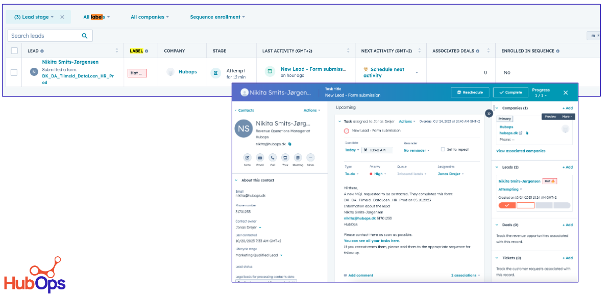This screenshot has height=295, width=610.
Task: Copy hubops.dk domain with the copy icon
Action: click(x=527, y=133)
